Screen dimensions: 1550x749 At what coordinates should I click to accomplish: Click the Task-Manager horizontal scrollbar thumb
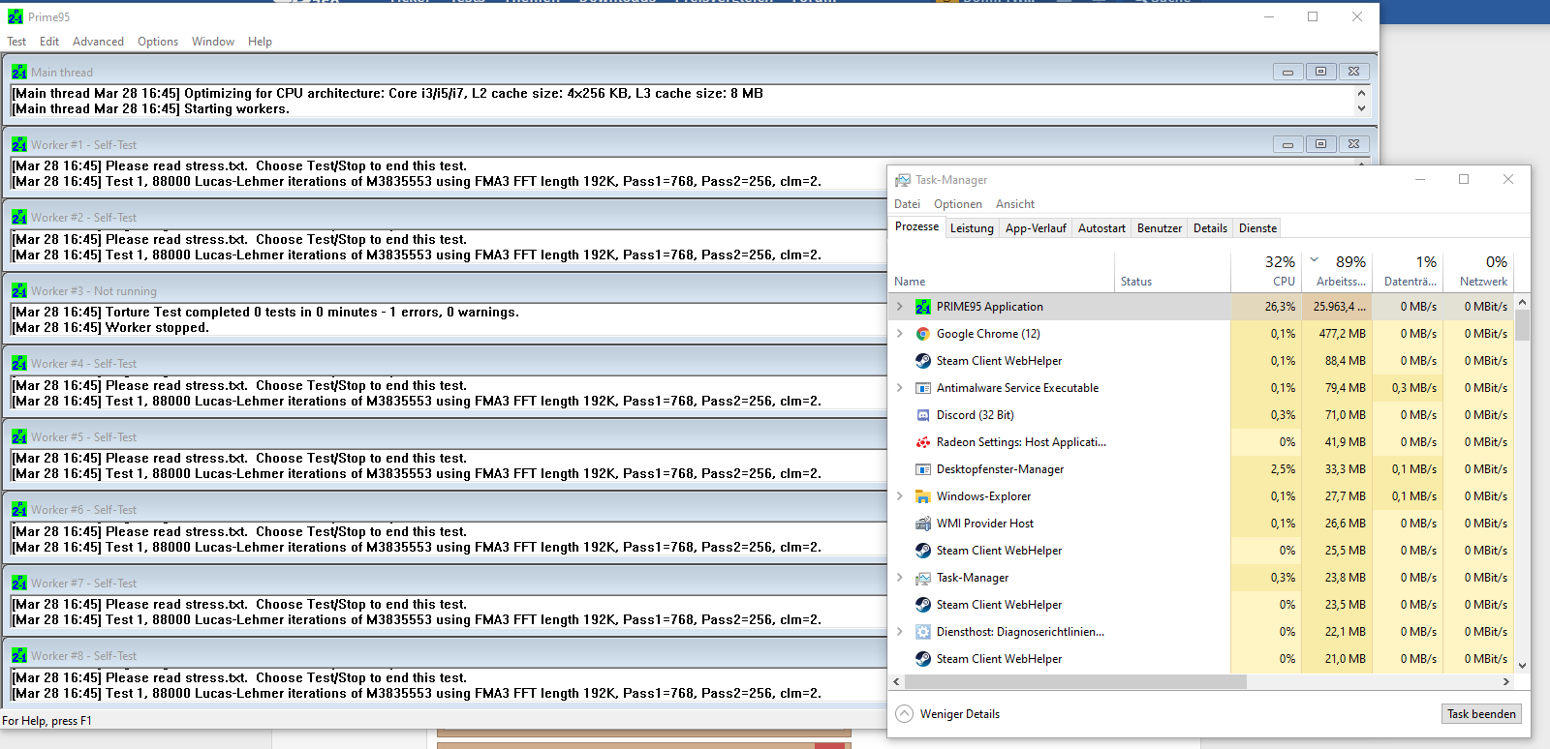pos(1074,681)
